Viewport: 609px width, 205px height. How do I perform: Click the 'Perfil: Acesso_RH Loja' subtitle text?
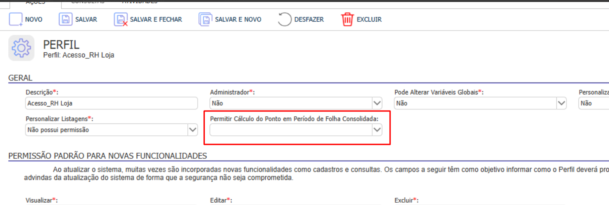coord(79,55)
